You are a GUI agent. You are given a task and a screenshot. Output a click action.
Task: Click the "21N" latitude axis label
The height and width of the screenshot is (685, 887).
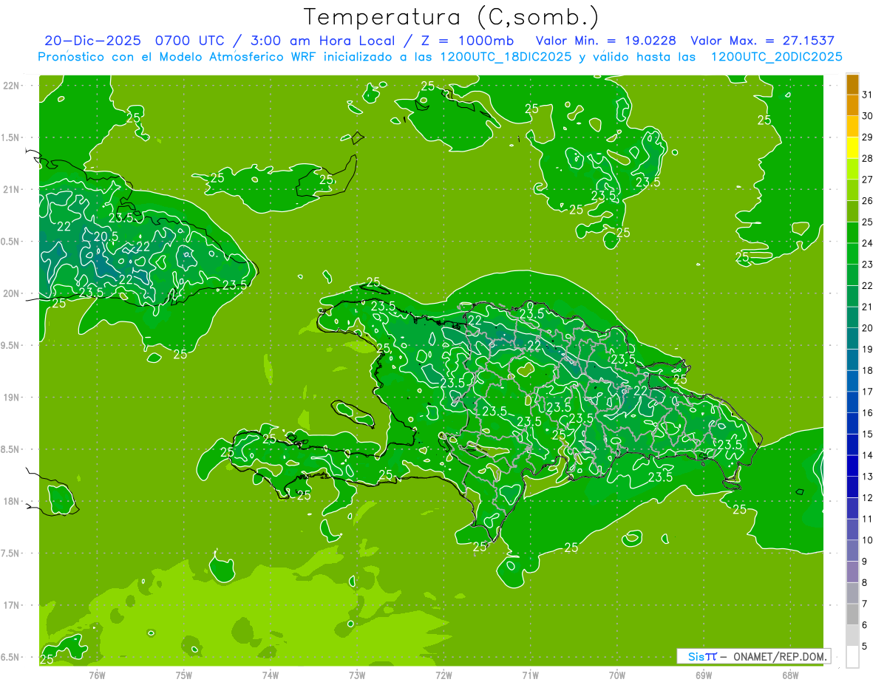[x=13, y=189]
